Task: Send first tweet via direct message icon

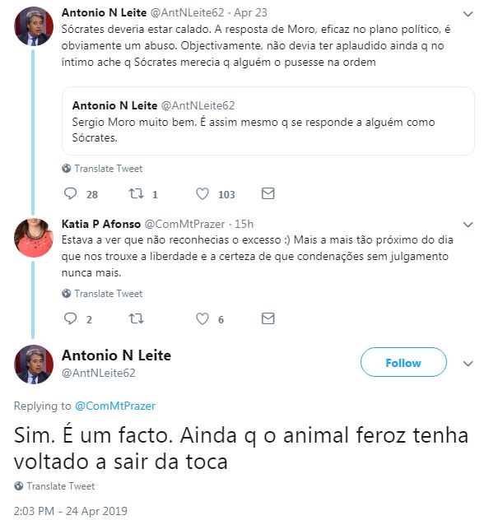Action: pos(268,194)
